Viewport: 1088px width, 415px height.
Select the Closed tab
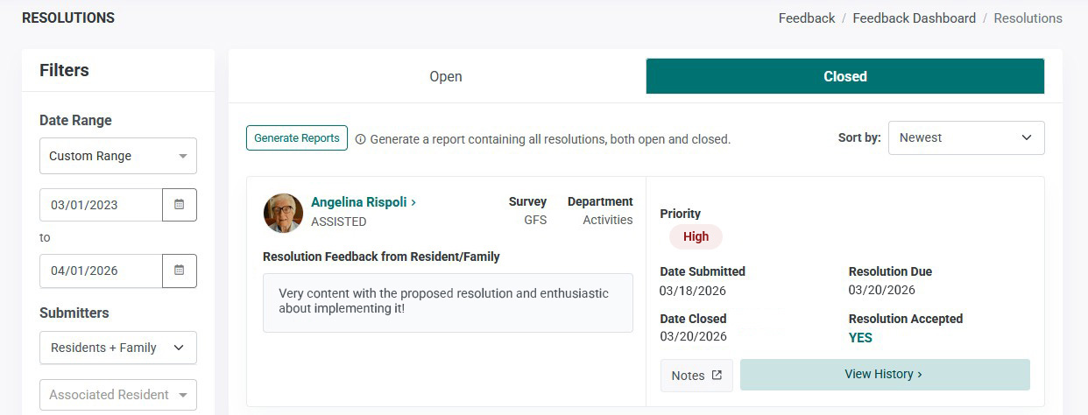845,76
